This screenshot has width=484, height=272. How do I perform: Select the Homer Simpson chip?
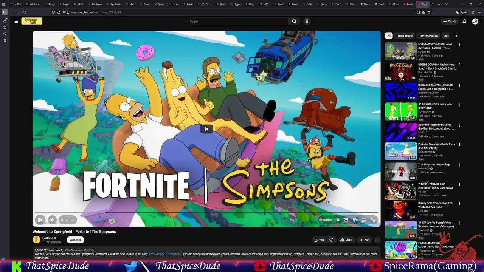coord(428,36)
